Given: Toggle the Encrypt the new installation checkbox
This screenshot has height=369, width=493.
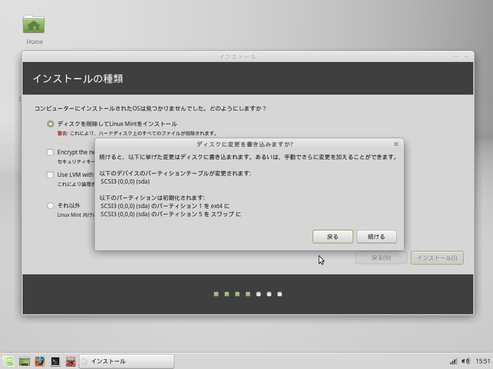Looking at the screenshot, I should point(50,152).
